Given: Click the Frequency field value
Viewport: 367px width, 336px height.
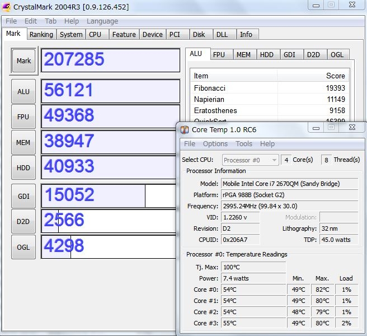Looking at the screenshot, I should coord(290,206).
